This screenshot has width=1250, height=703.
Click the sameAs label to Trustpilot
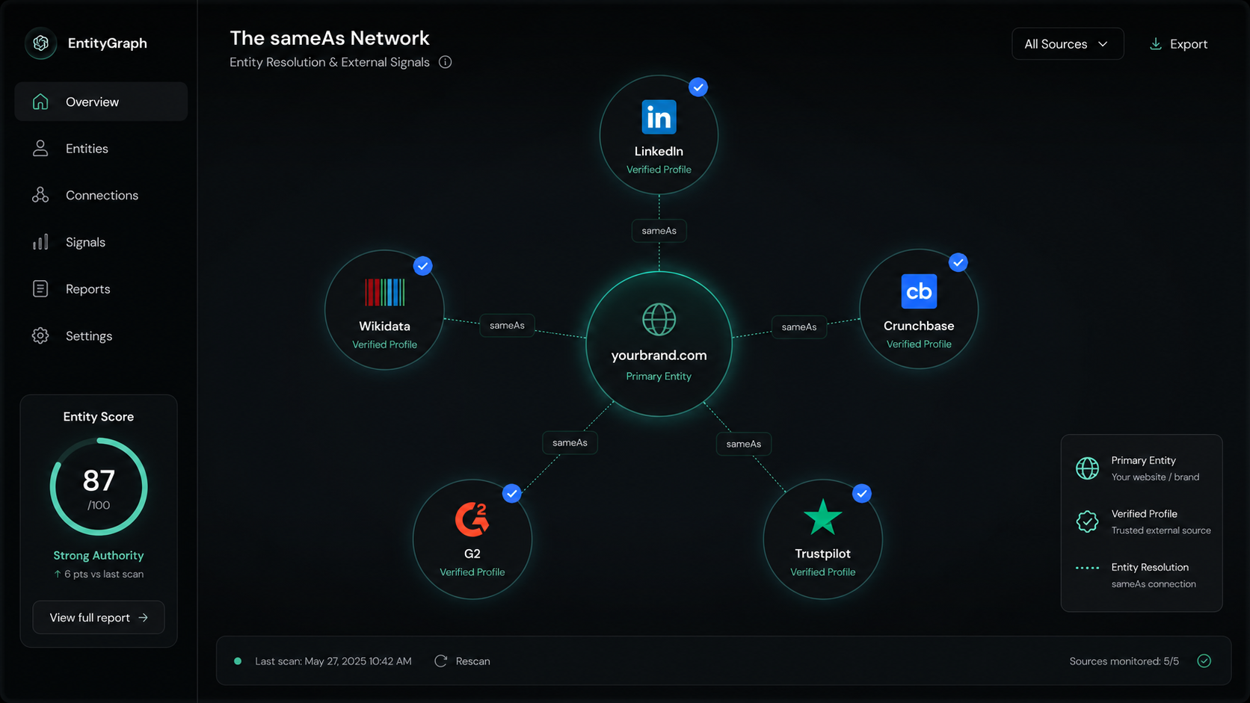pyautogui.click(x=744, y=444)
